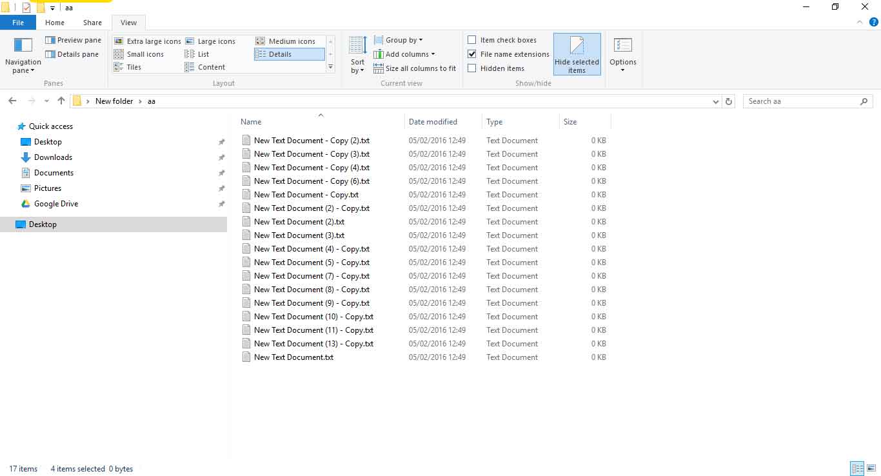
Task: Switch to Medium icons layout
Action: pyautogui.click(x=285, y=41)
